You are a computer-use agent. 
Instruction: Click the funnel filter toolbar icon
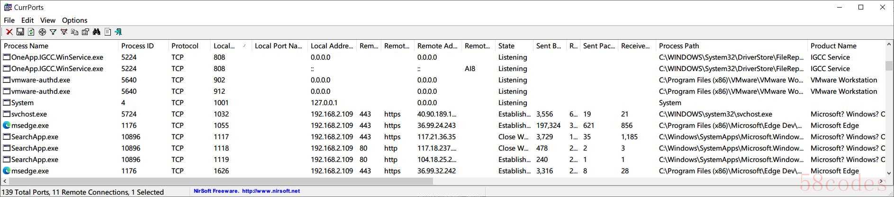(53, 32)
